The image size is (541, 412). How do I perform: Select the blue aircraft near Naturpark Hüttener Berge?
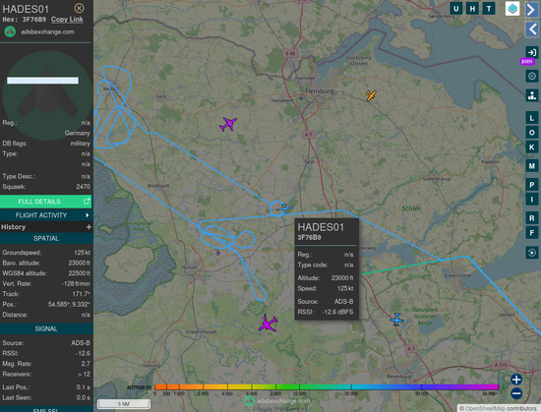pyautogui.click(x=396, y=320)
